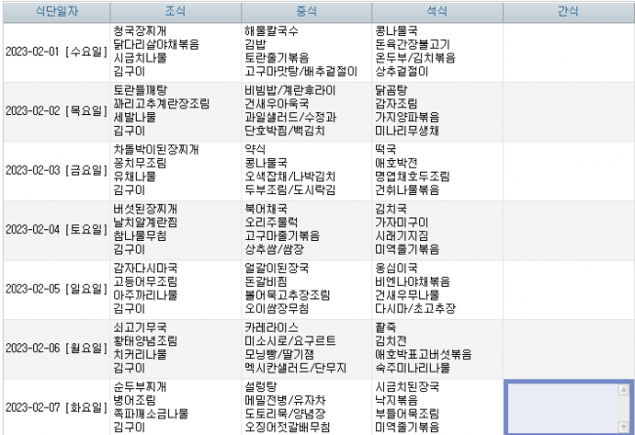The width and height of the screenshot is (635, 435).
Task: Select the 중식 column header
Action: click(305, 11)
